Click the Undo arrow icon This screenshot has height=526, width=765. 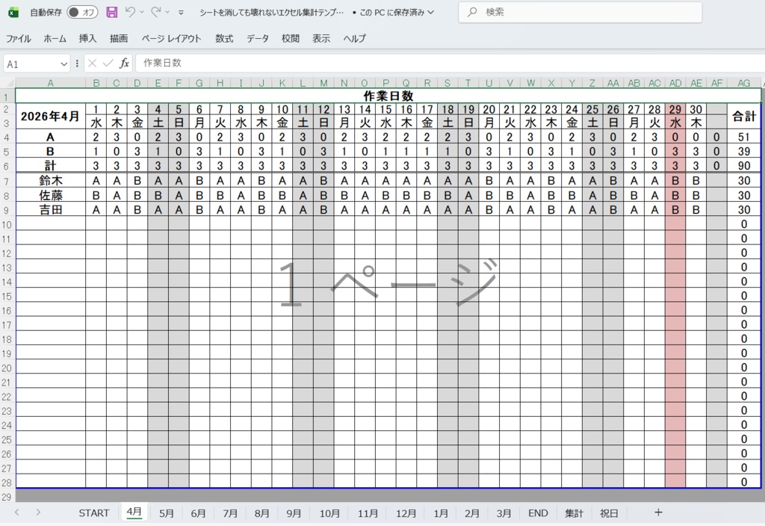coord(130,12)
